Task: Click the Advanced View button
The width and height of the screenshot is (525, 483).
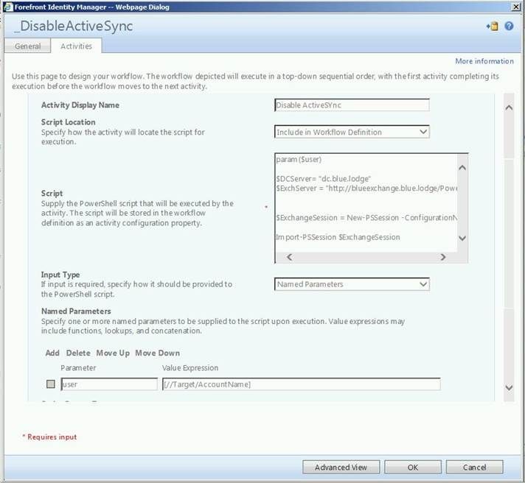Action: click(x=341, y=467)
